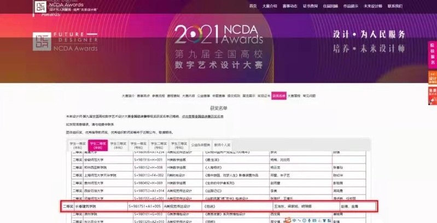Click the 点击查看全国总决赛获奖名单 link
The width and height of the screenshot is (437, 223).
point(202,116)
